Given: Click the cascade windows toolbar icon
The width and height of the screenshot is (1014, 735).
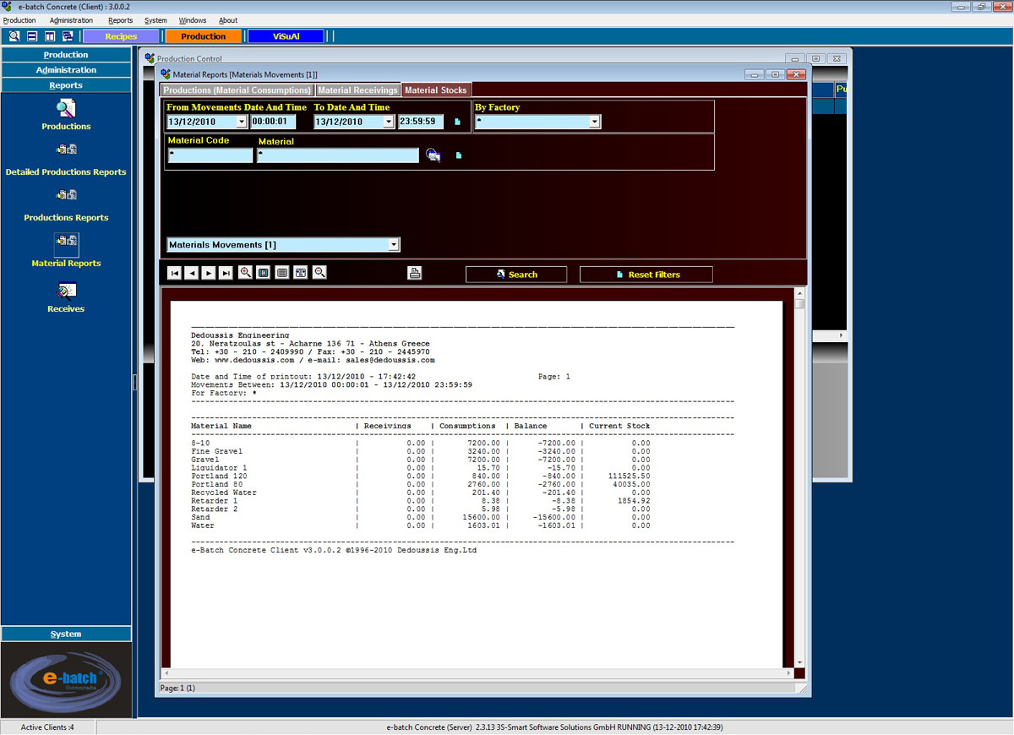Looking at the screenshot, I should (68, 36).
